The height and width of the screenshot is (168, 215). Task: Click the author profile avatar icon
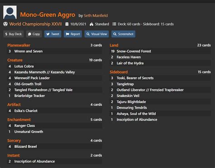click(x=10, y=12)
